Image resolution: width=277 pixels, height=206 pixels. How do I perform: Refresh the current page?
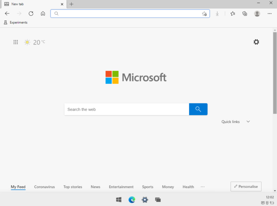[x=31, y=13]
